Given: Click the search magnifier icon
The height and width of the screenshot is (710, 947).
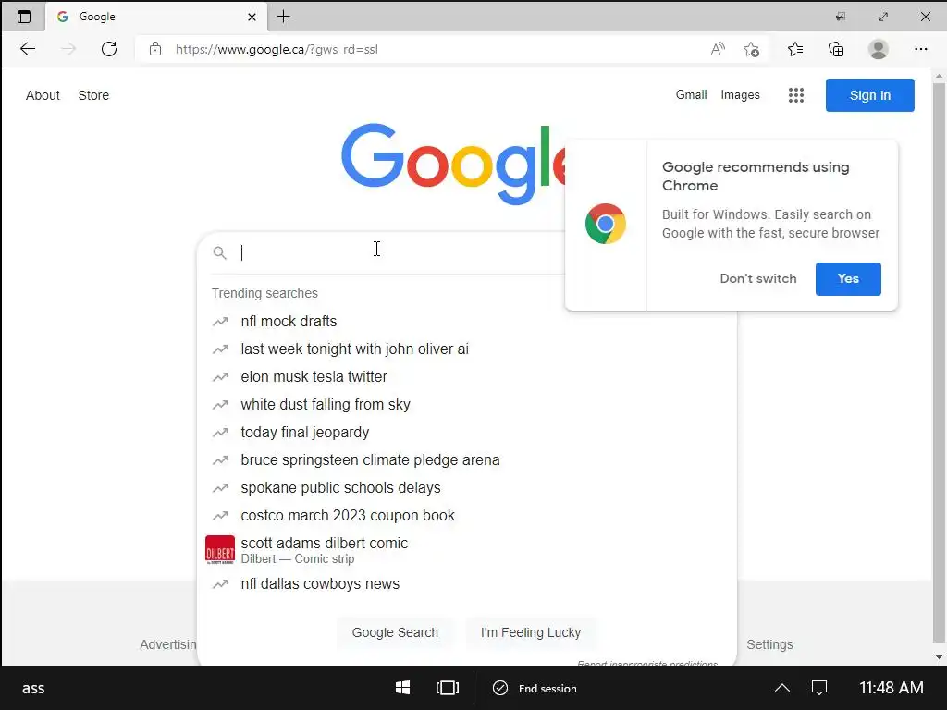Looking at the screenshot, I should coord(220,253).
